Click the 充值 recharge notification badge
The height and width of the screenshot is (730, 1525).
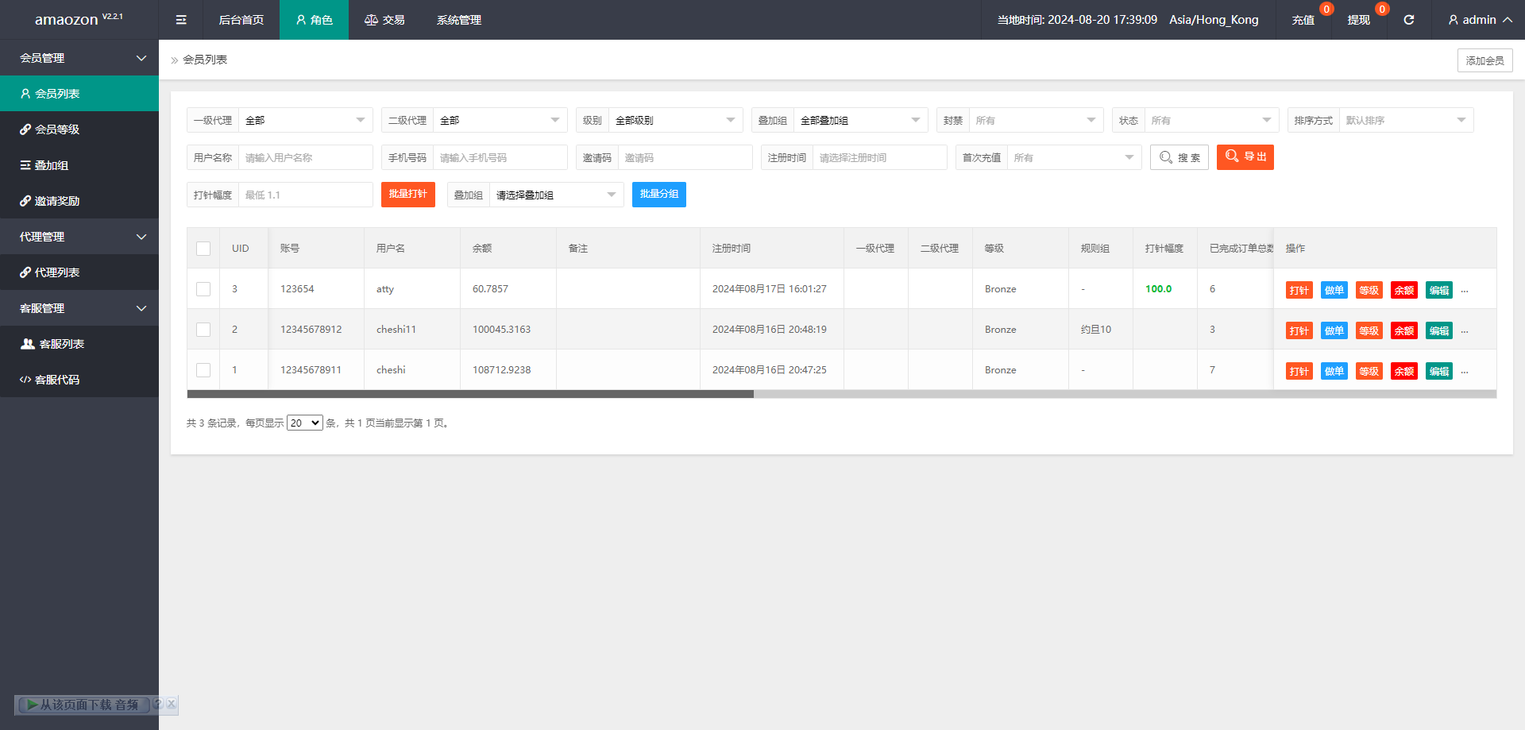(1326, 10)
